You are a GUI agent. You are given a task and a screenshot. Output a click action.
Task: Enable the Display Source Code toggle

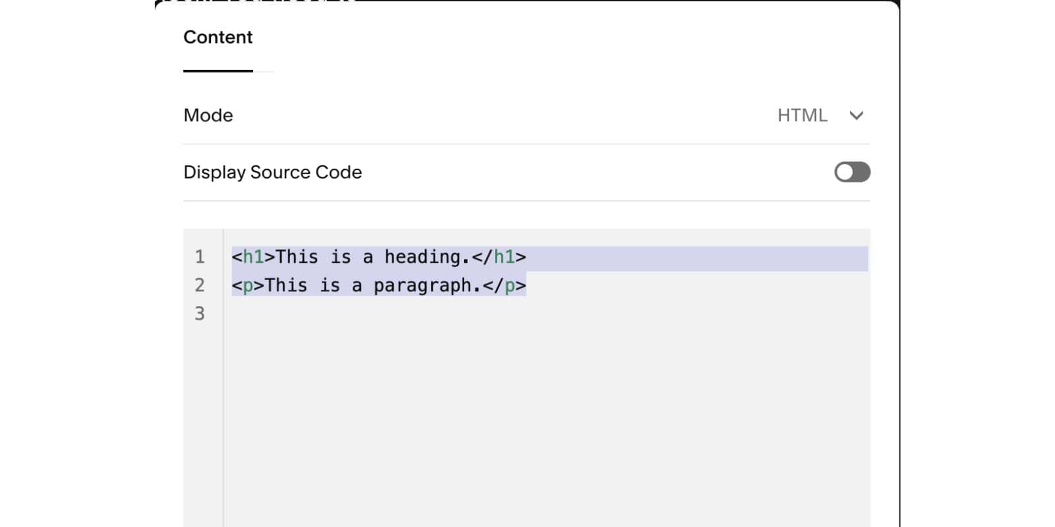tap(852, 173)
